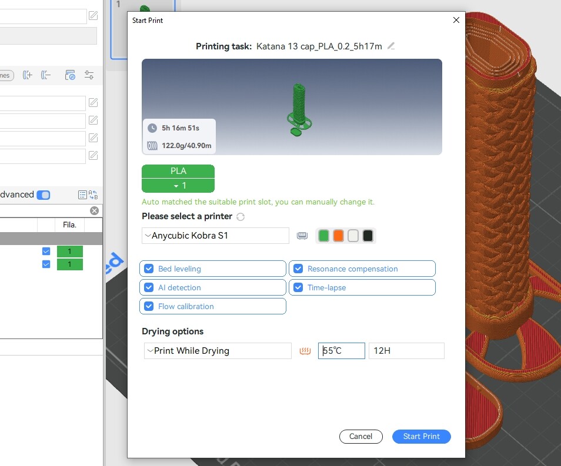Click the refresh printers icon
This screenshot has height=466, width=561.
click(x=241, y=217)
